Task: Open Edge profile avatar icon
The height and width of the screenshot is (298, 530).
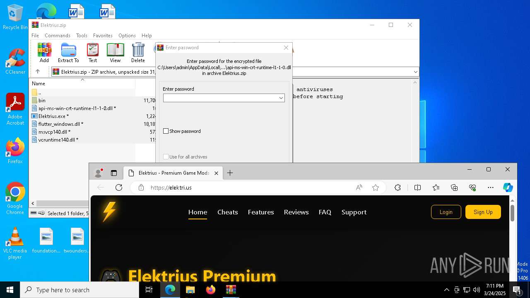Action: [x=99, y=173]
